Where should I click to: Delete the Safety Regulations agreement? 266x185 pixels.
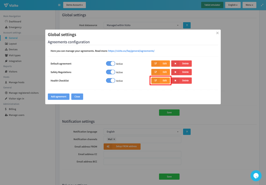[181, 72]
